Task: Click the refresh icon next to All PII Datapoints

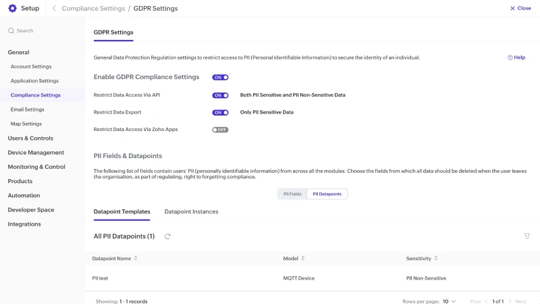Action: click(x=167, y=236)
